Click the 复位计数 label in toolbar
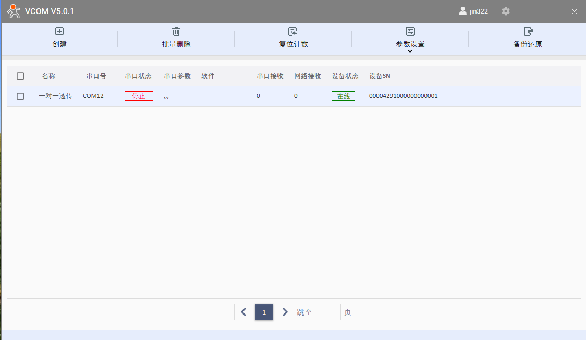This screenshot has width=586, height=340. [x=294, y=44]
